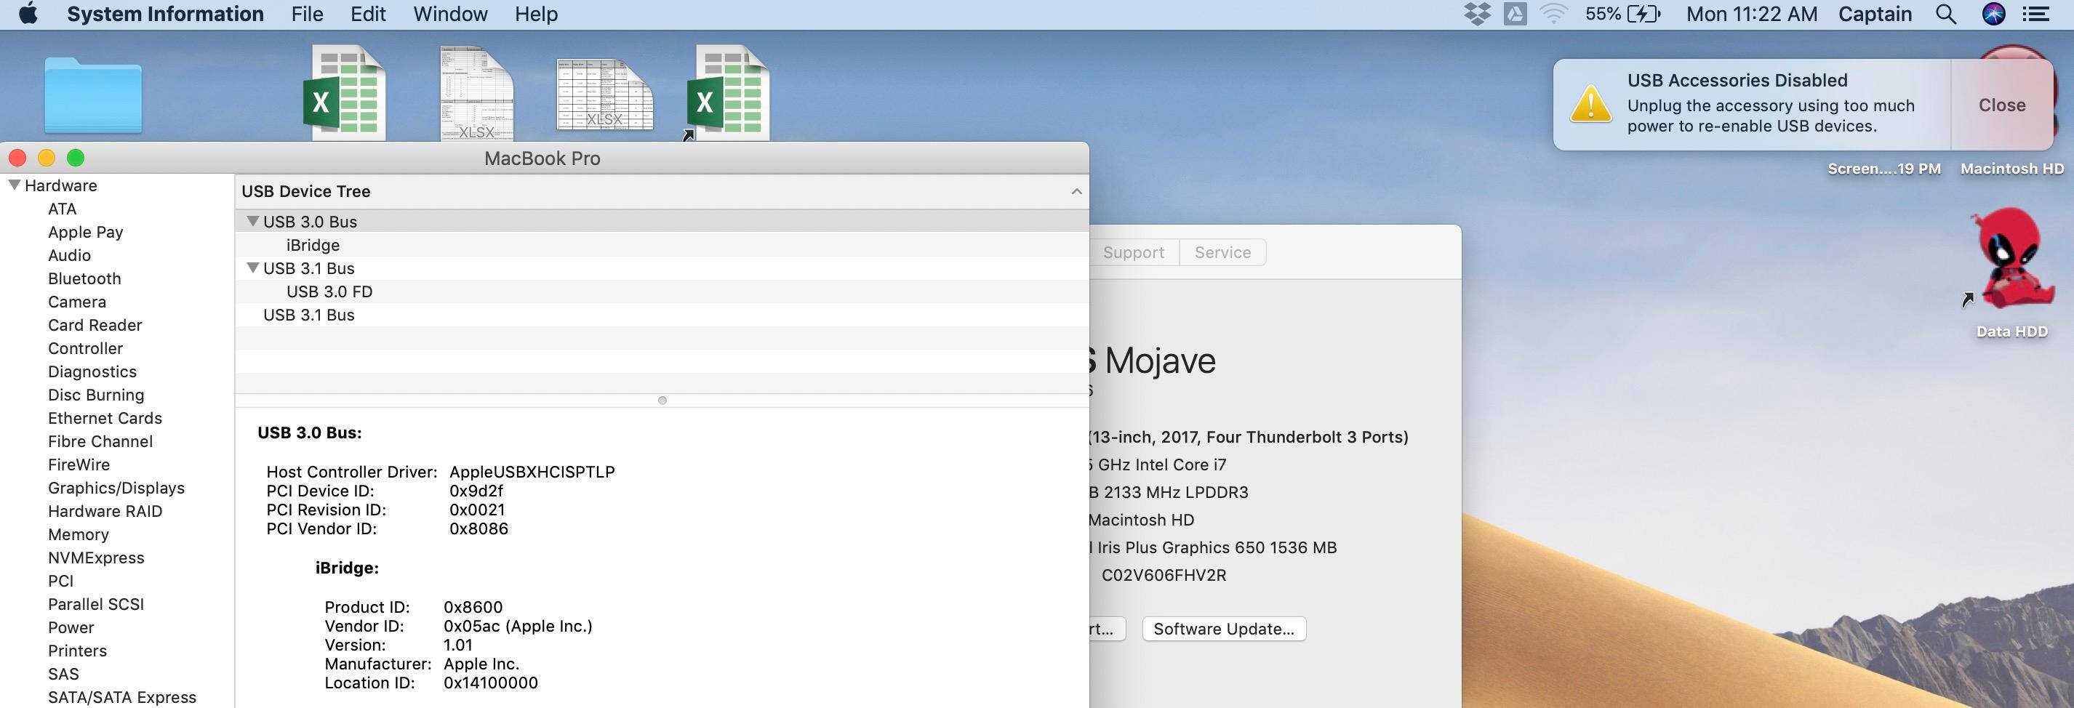Screen dimensions: 2074x708
Task: Open the Apple menu logo
Action: pos(28,14)
